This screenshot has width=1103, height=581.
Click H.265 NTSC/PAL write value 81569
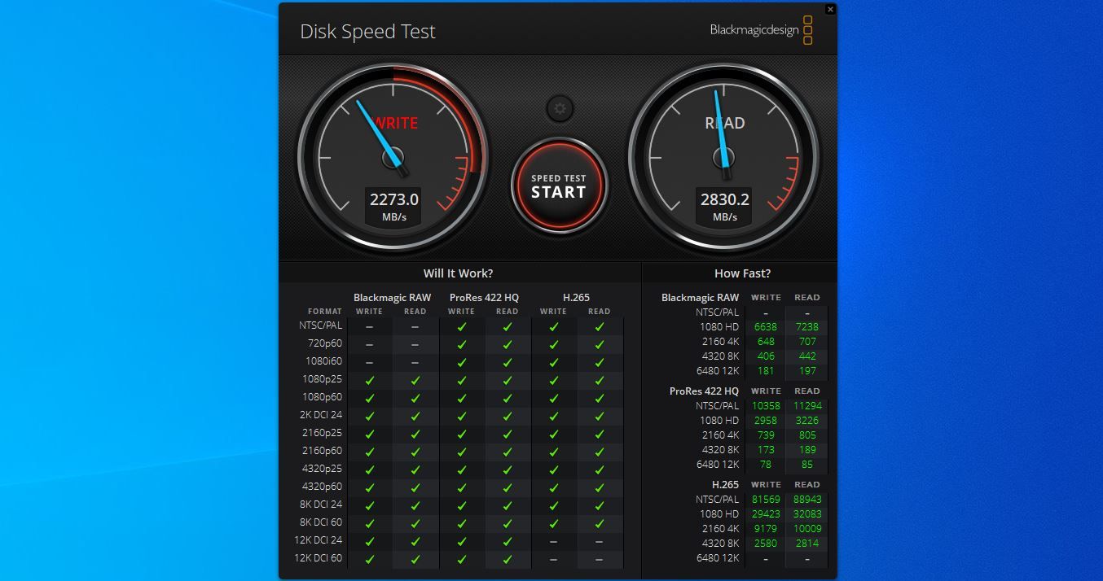point(765,500)
